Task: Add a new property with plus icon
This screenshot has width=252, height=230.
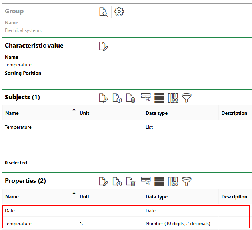Action: click(117, 182)
